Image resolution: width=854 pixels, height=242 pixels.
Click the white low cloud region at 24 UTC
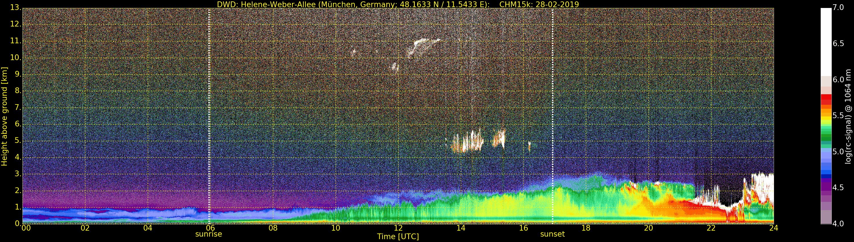tap(763, 187)
